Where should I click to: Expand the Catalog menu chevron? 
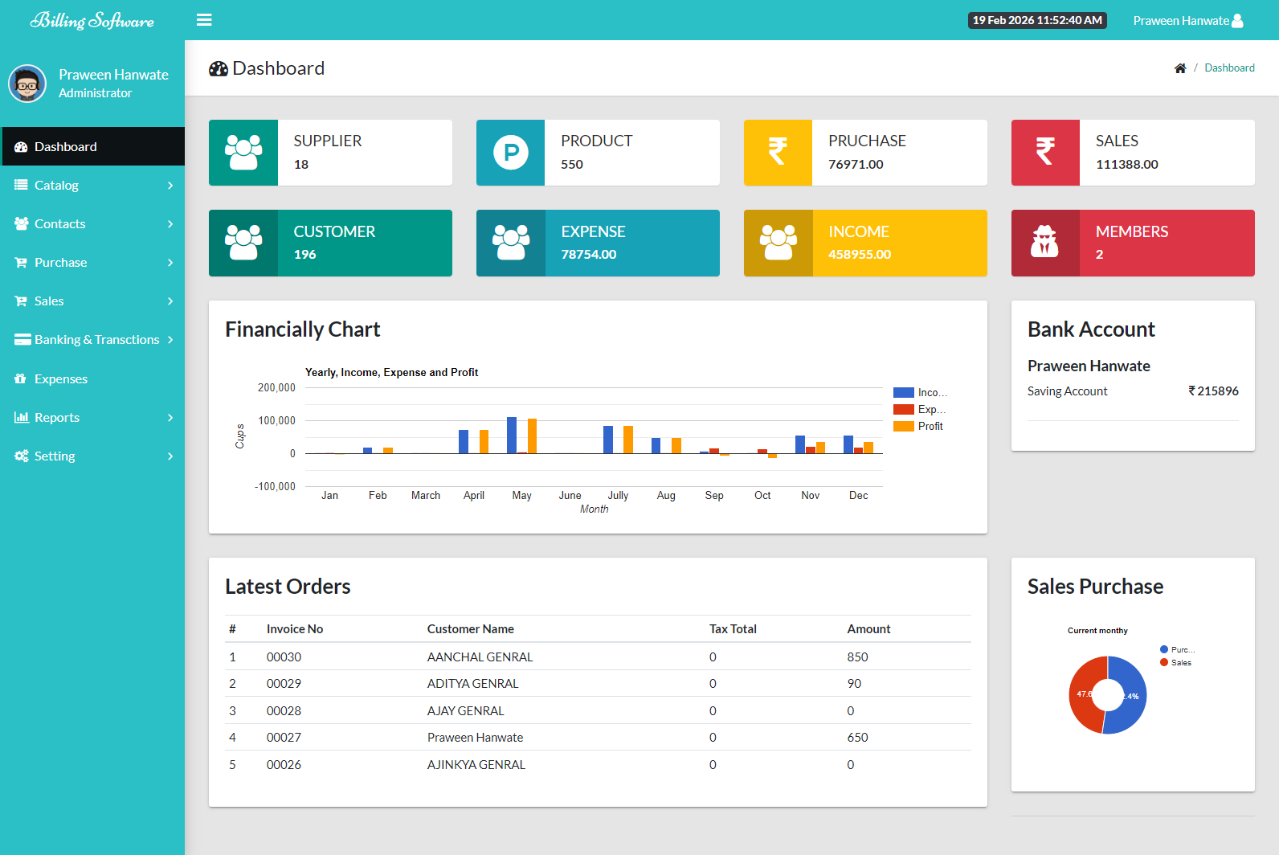click(170, 186)
